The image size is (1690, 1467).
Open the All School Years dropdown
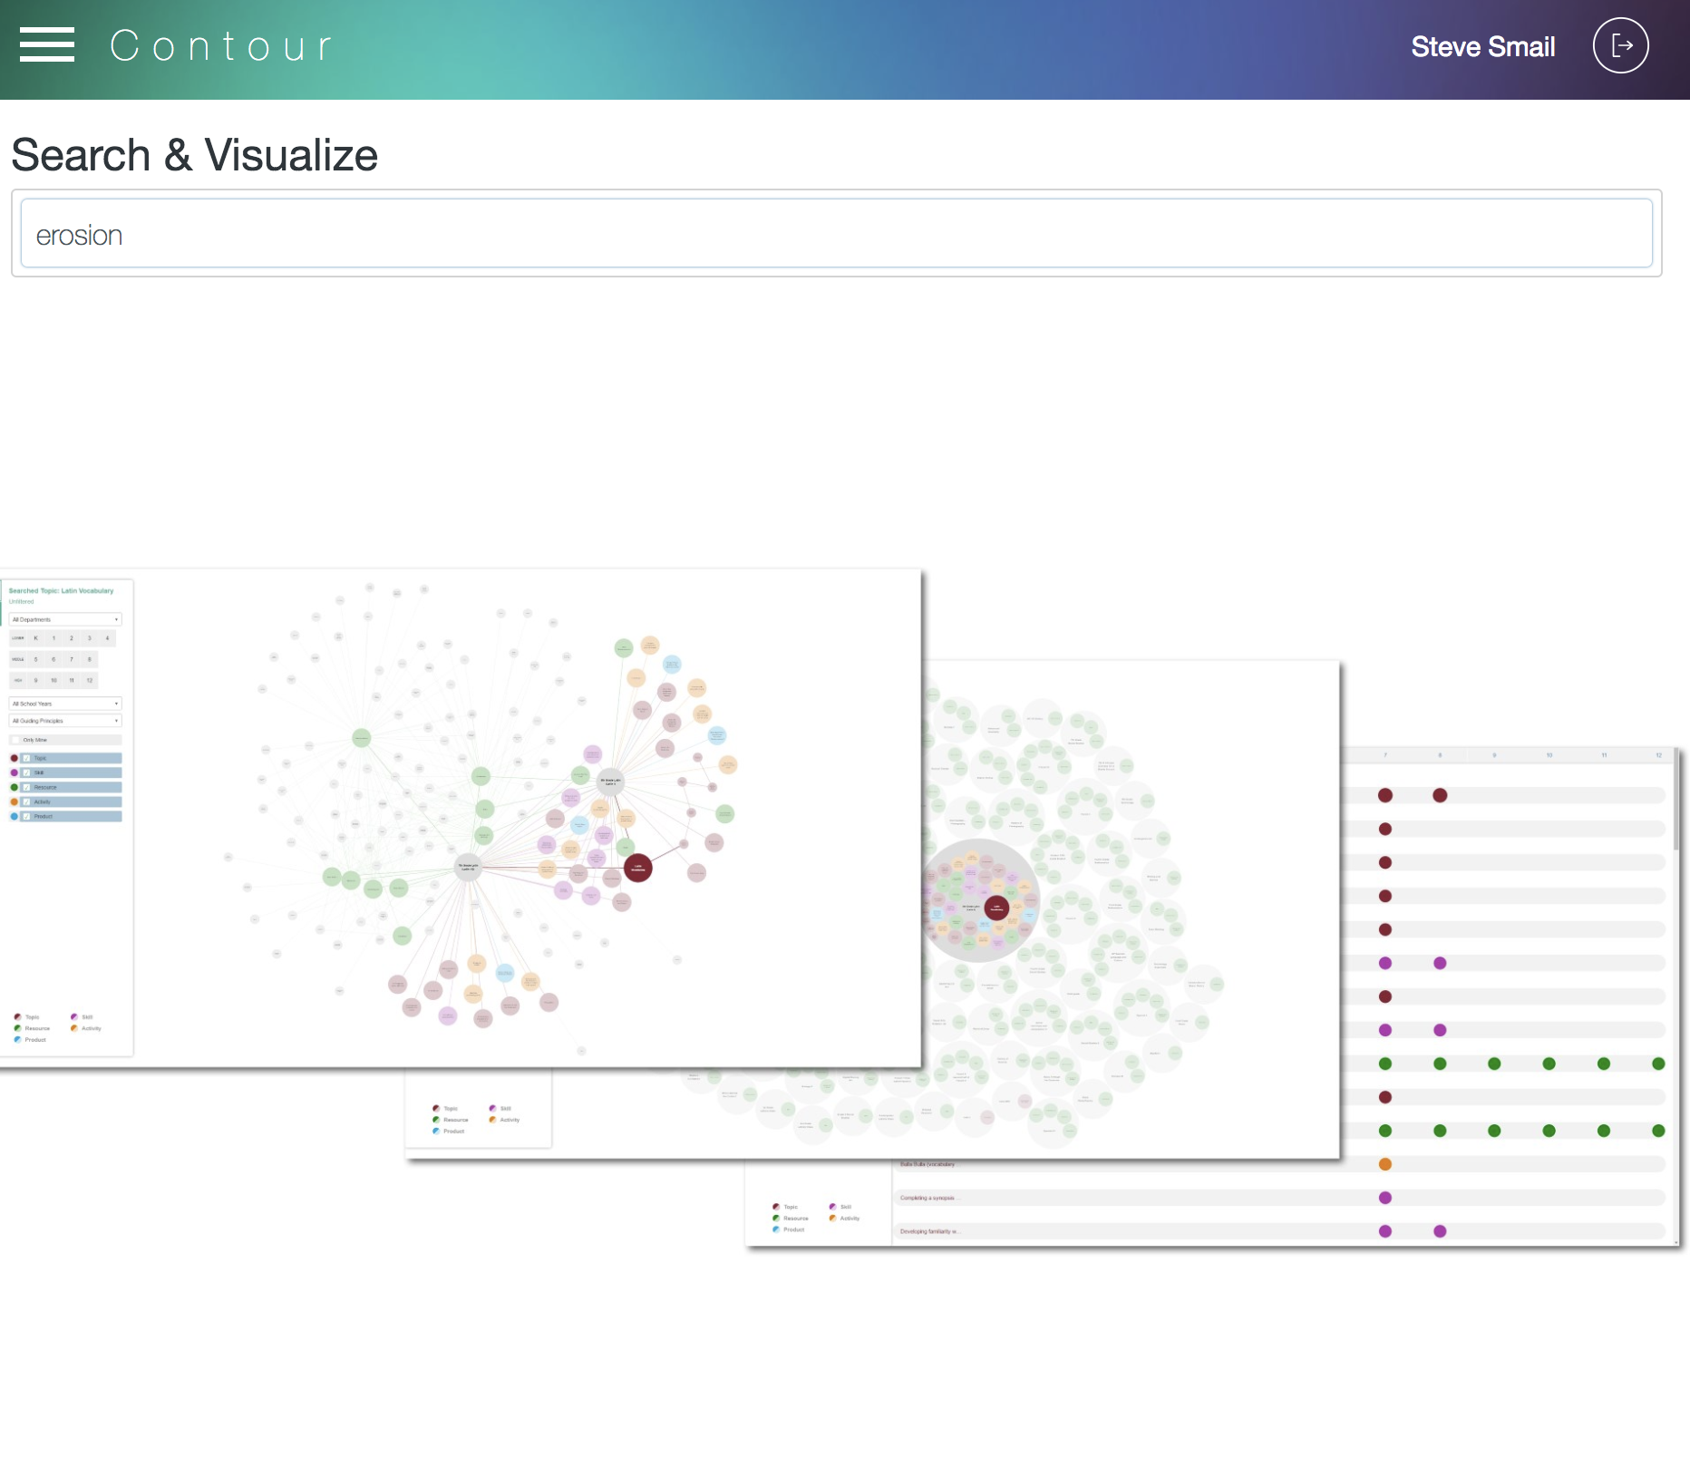pos(64,704)
